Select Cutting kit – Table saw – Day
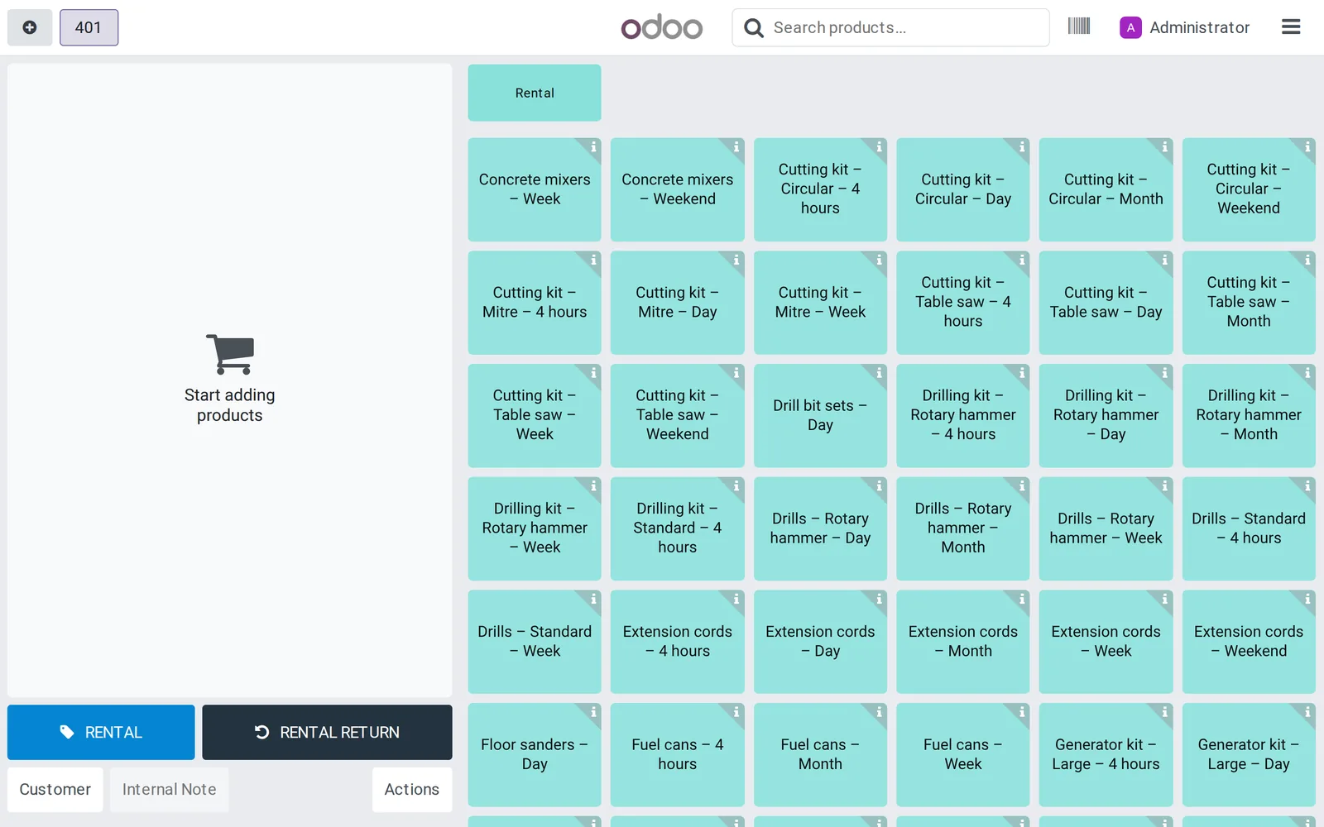 [x=1106, y=303]
